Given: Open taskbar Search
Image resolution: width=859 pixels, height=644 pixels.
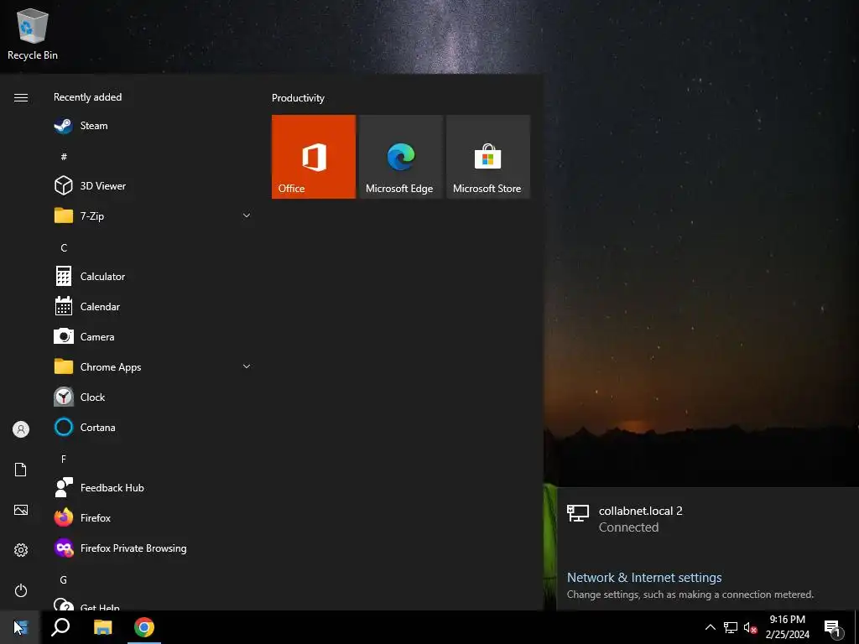Looking at the screenshot, I should (60, 627).
